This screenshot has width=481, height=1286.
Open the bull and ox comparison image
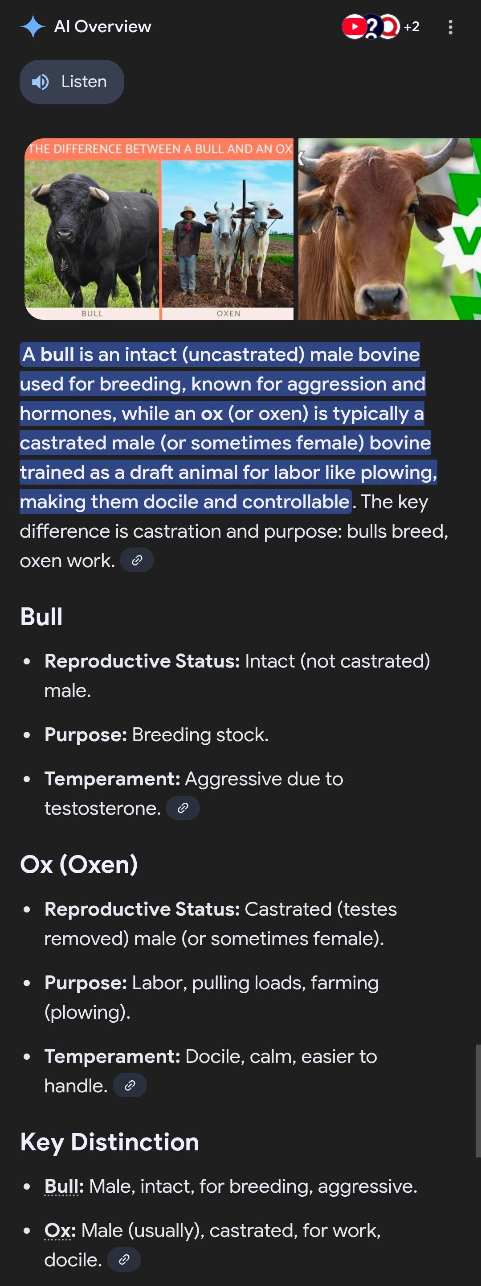click(159, 228)
